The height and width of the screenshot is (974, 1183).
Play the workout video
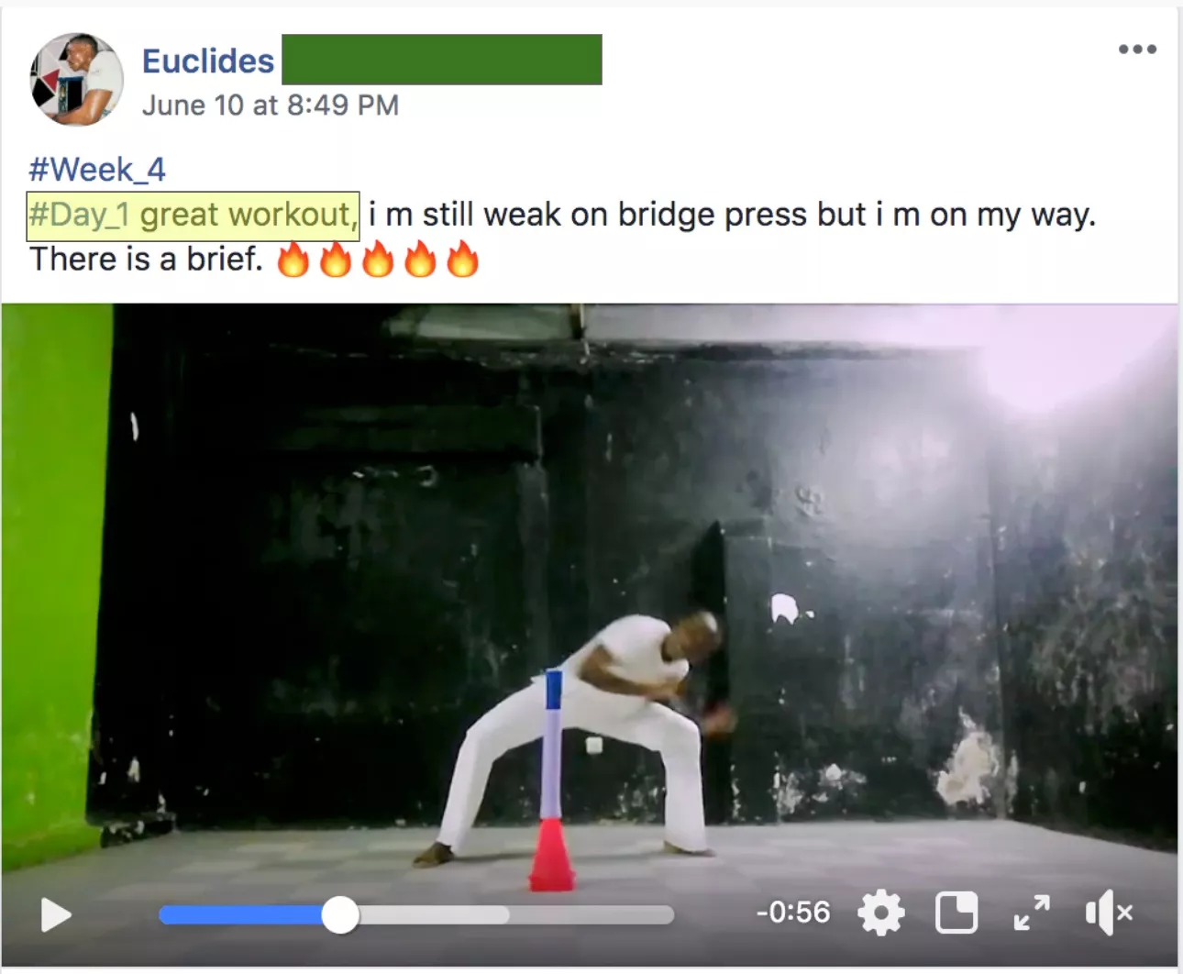56,914
